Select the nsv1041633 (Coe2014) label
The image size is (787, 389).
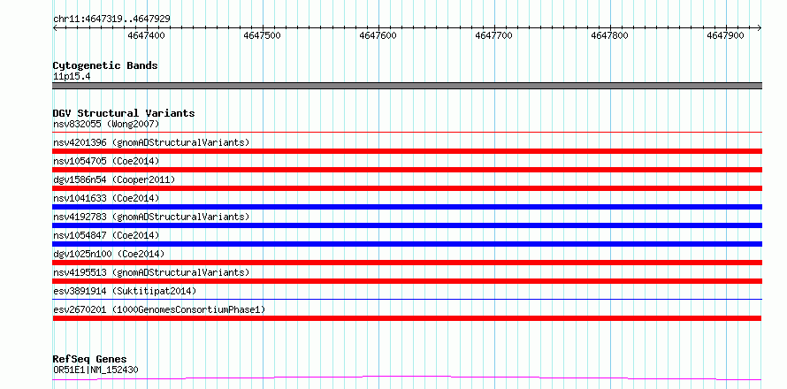coord(106,198)
